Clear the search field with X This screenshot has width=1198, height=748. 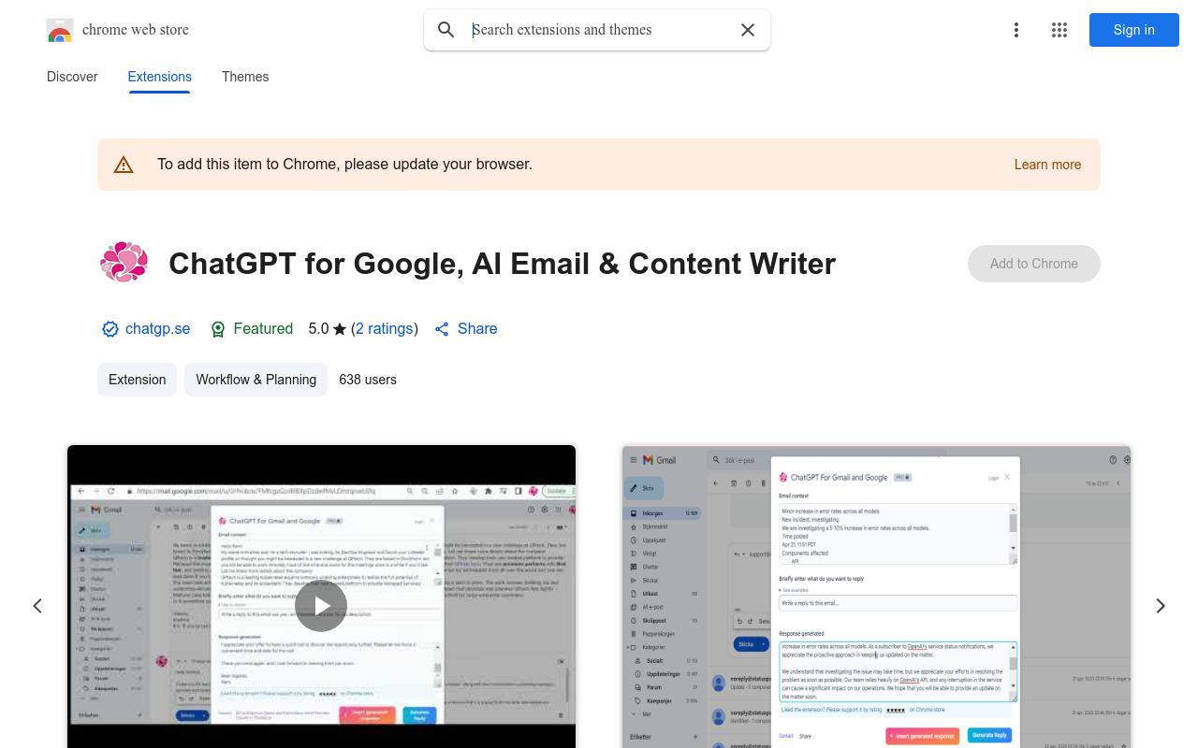[748, 30]
